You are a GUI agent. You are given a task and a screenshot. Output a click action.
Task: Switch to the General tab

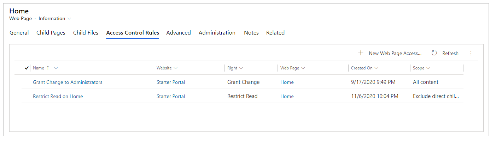coord(19,33)
